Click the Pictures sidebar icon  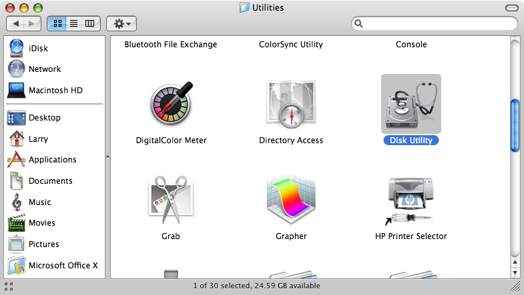click(16, 244)
